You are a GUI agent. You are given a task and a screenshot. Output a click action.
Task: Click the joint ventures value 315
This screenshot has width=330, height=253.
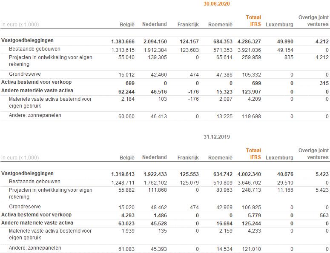click(x=324, y=83)
